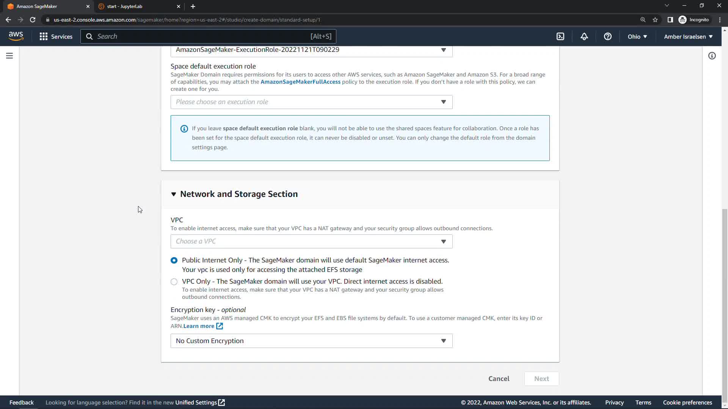Reload the page in the browser
The height and width of the screenshot is (409, 728).
(x=33, y=20)
